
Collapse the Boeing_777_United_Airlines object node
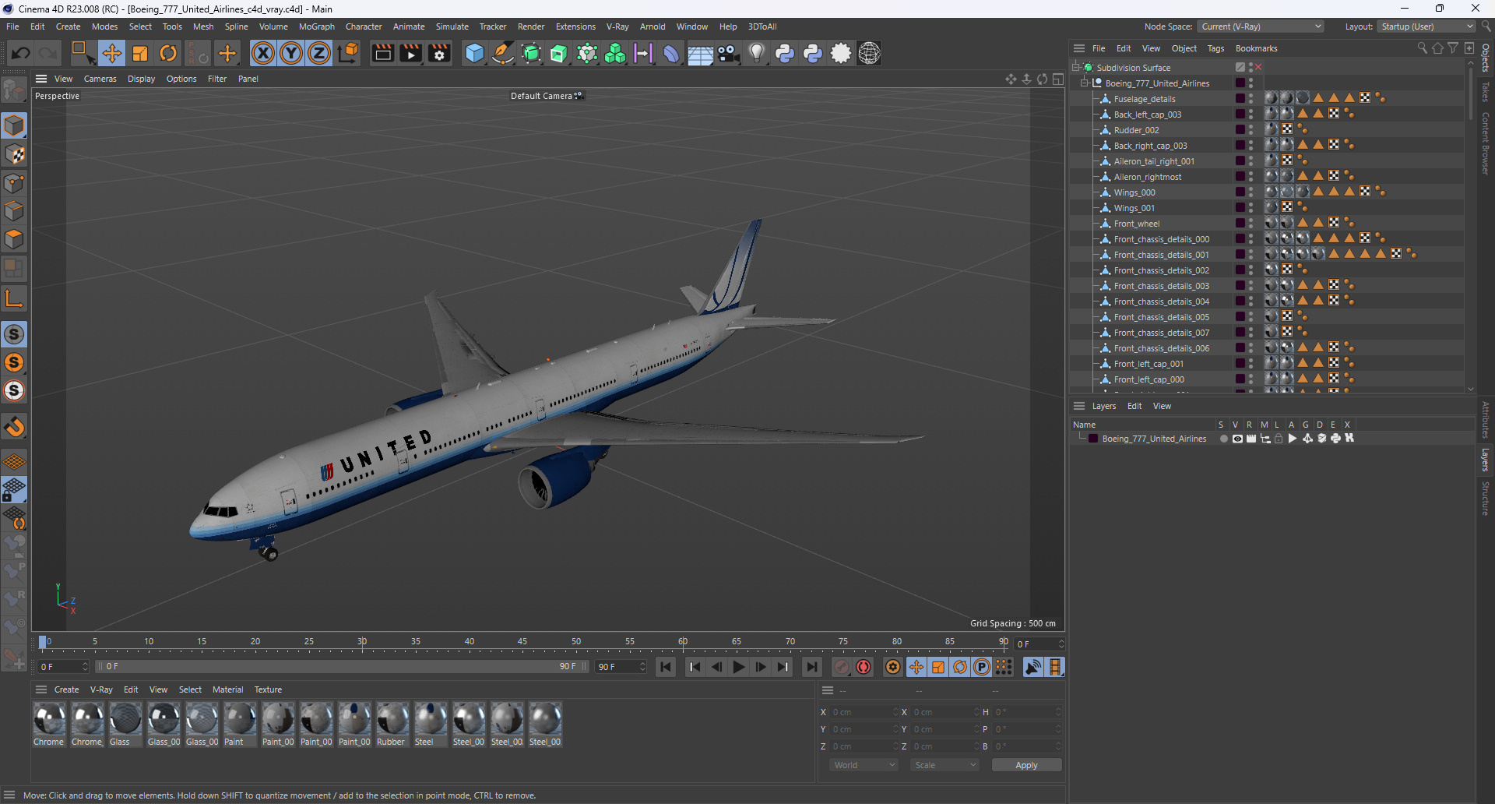pyautogui.click(x=1084, y=83)
